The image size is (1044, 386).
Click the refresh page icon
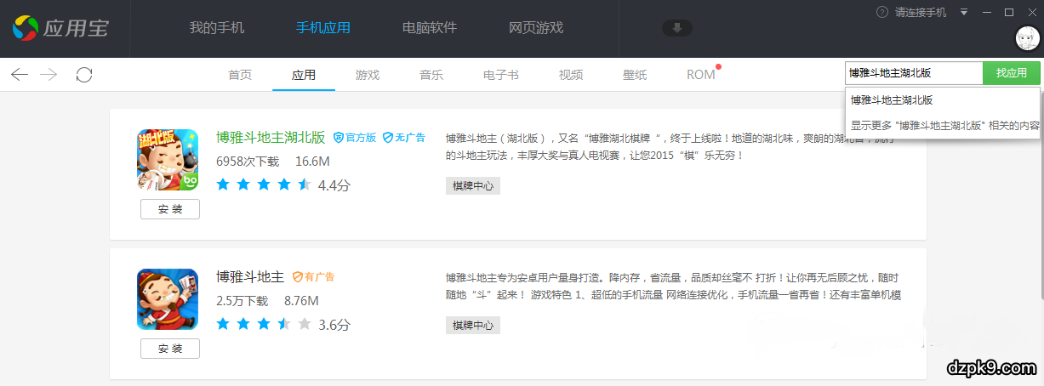pos(84,75)
